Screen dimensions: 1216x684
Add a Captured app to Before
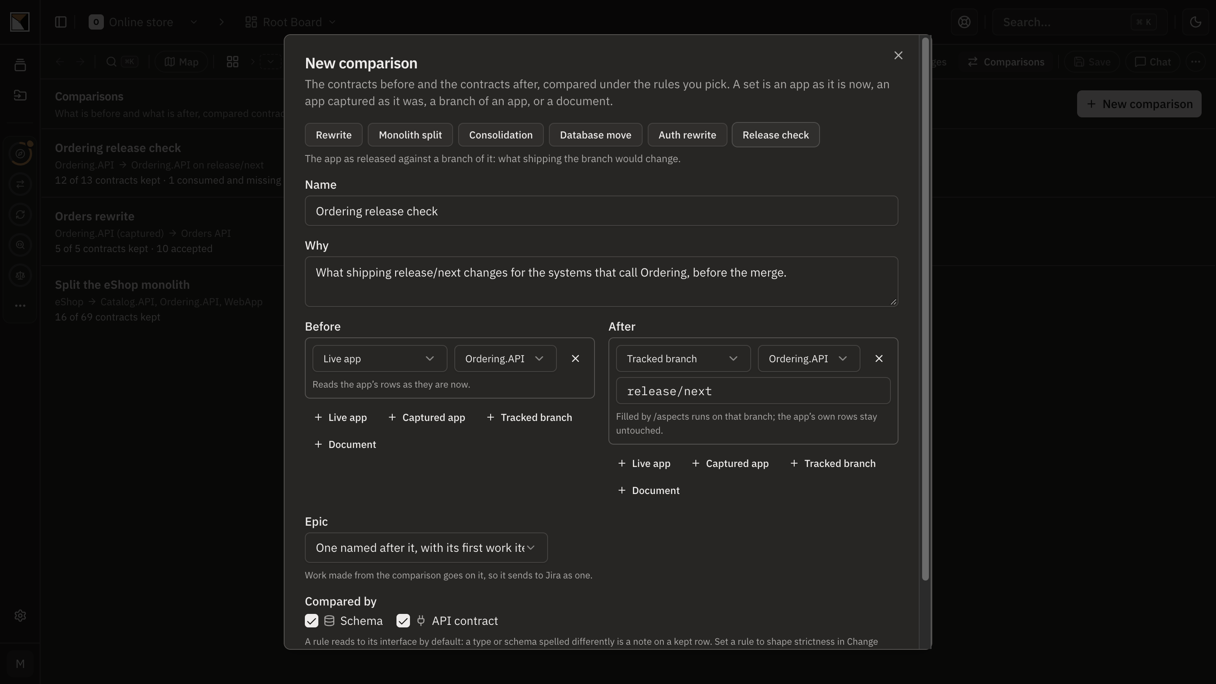(426, 418)
